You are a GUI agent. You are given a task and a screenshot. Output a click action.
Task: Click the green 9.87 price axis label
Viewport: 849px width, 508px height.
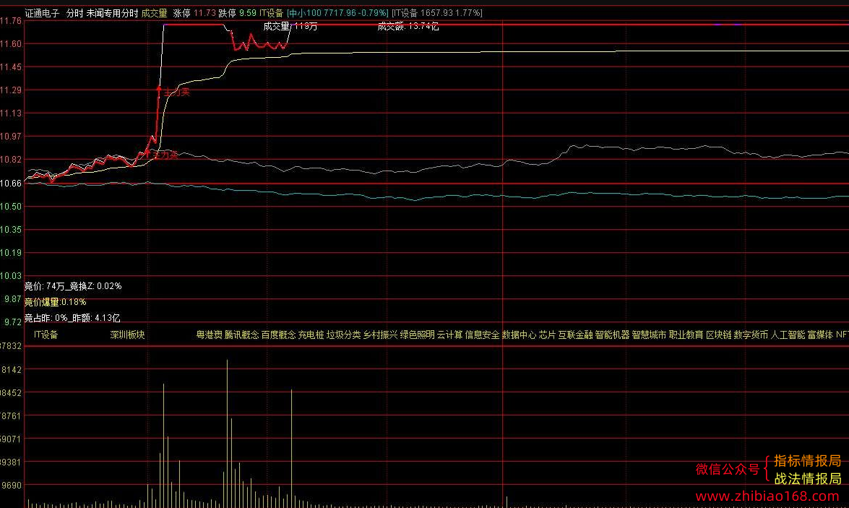(13, 299)
